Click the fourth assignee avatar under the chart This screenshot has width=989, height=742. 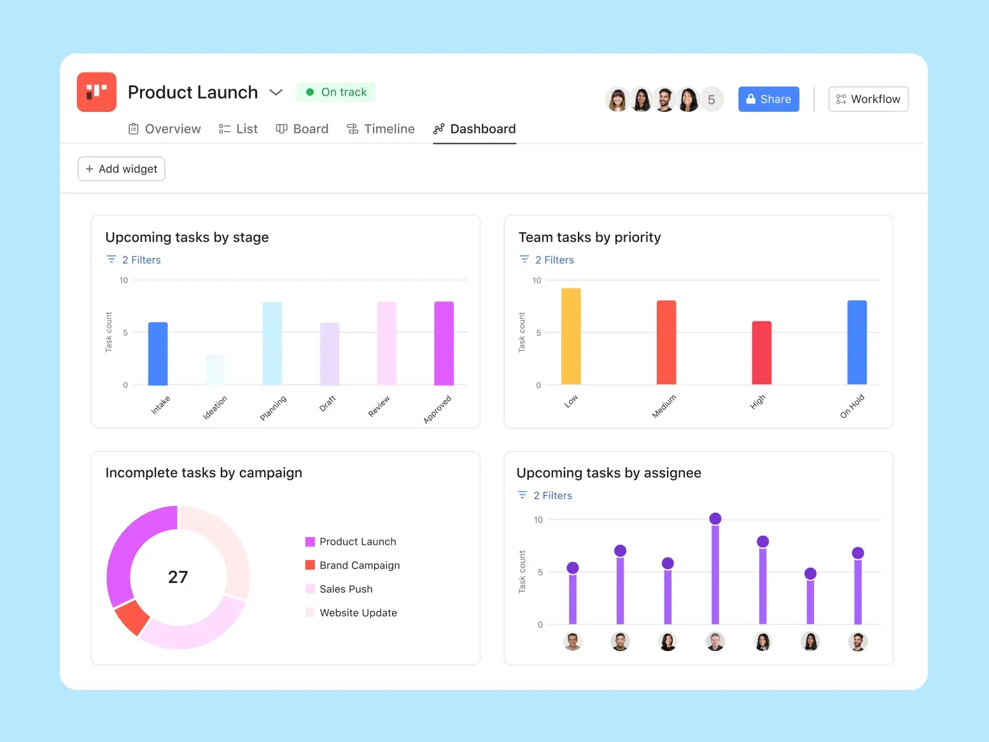(715, 641)
